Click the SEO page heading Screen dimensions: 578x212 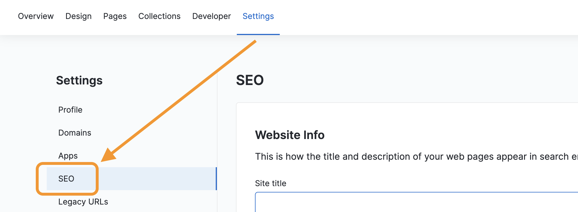pos(250,80)
